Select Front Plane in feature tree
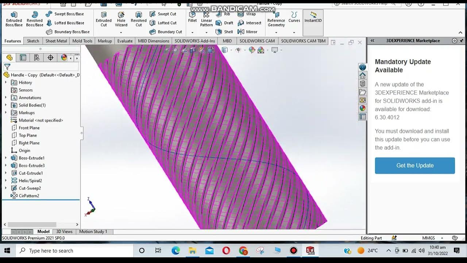The image size is (467, 263). [25, 128]
